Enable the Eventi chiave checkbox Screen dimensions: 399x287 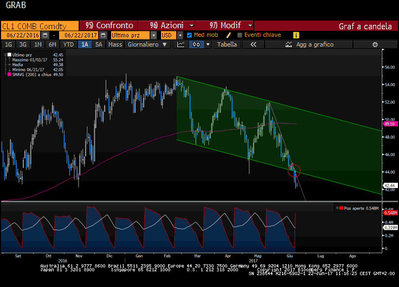pyautogui.click(x=240, y=35)
